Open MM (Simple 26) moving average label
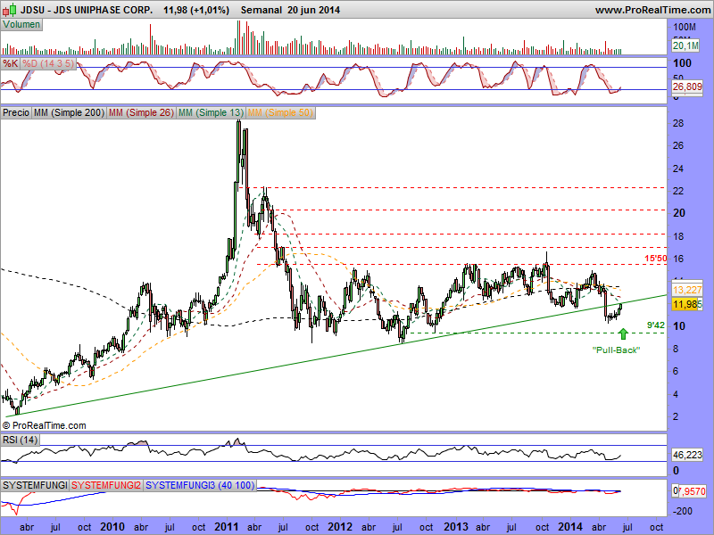 point(141,112)
